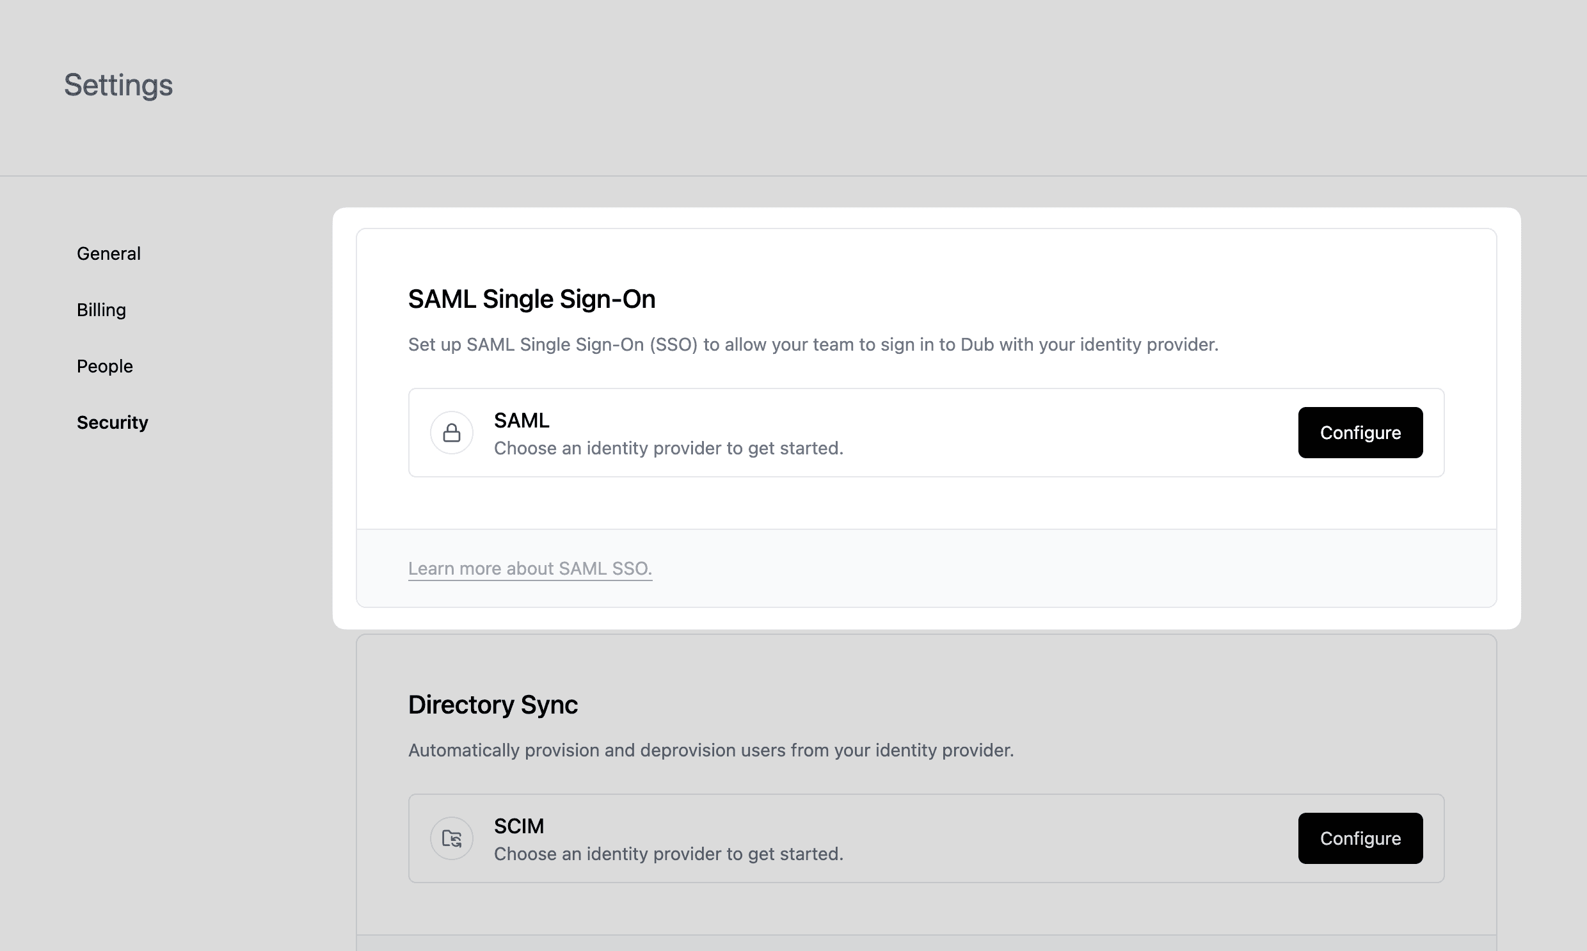Screen dimensions: 1587x951
Task: Click the SAML Single Sign-On heading
Action: (x=532, y=299)
